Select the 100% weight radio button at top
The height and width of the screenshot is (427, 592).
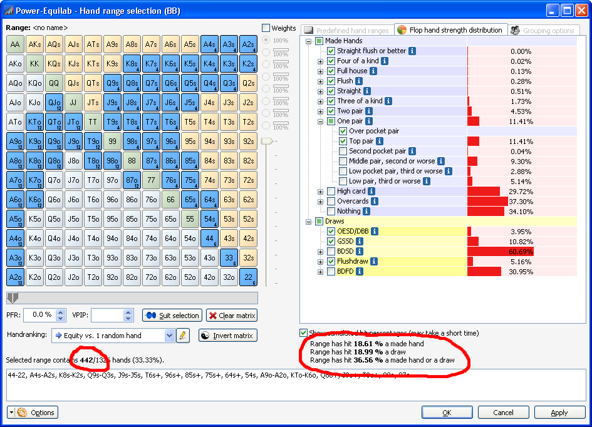click(266, 40)
